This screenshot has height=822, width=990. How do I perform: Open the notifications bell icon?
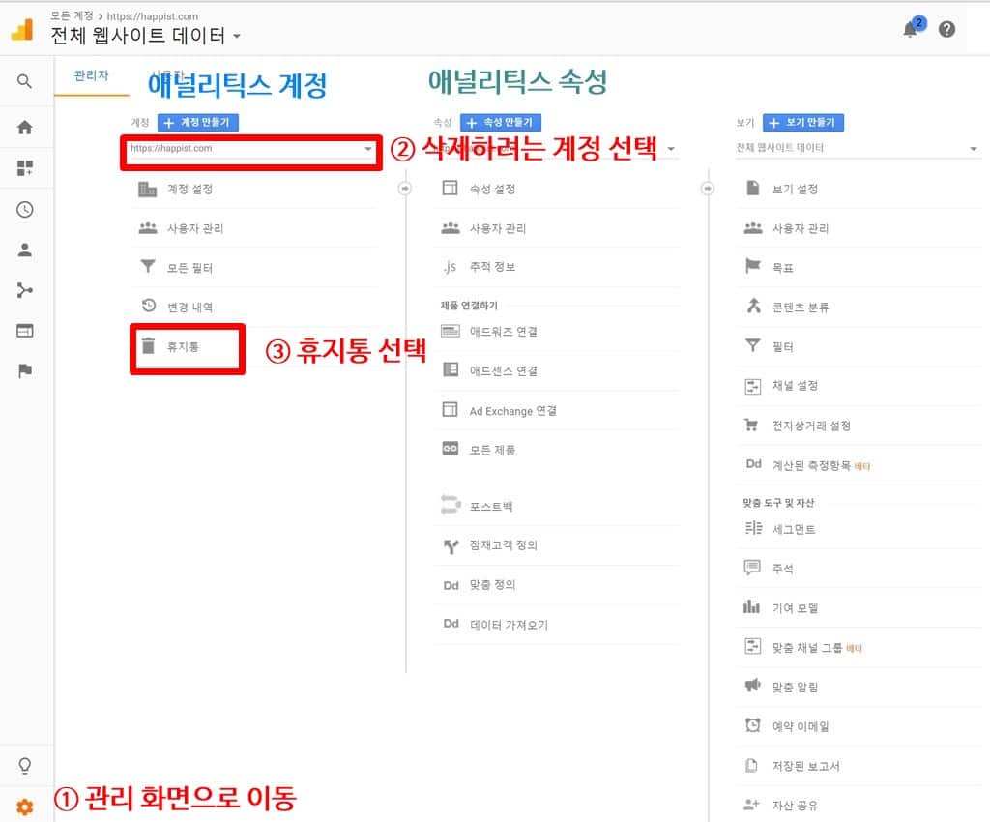click(910, 30)
